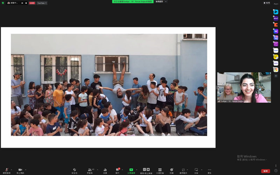Open Apps icon in bottom toolbar
Image resolution: width=280 pixels, height=175 pixels.
(183, 171)
